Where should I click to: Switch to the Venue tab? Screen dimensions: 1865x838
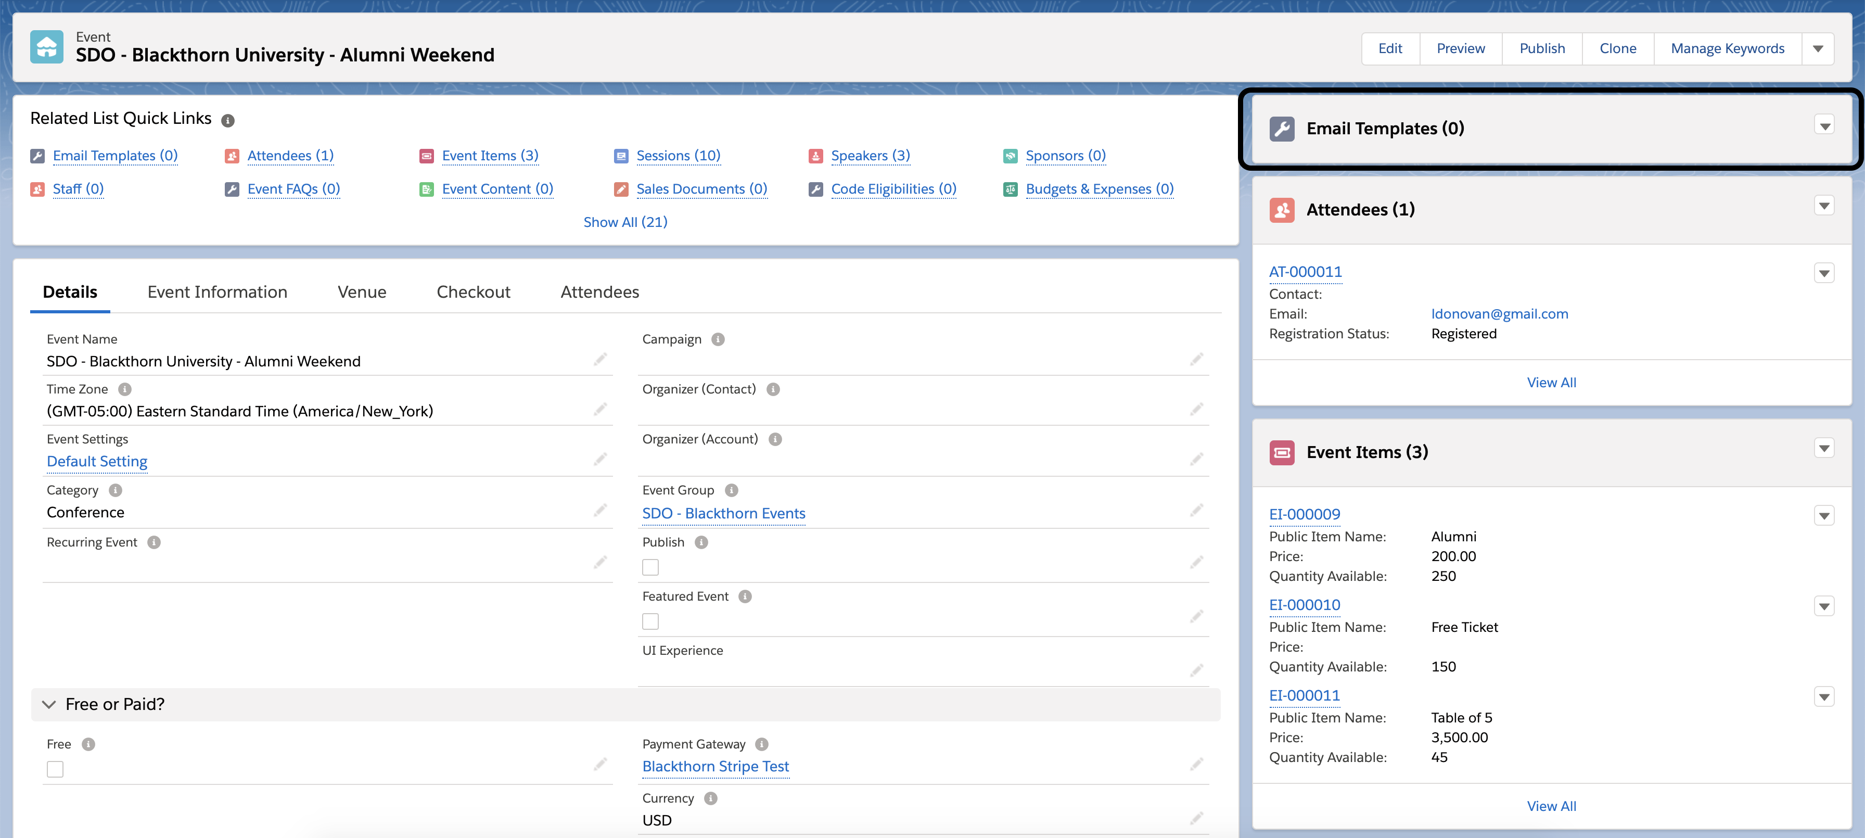click(x=362, y=293)
